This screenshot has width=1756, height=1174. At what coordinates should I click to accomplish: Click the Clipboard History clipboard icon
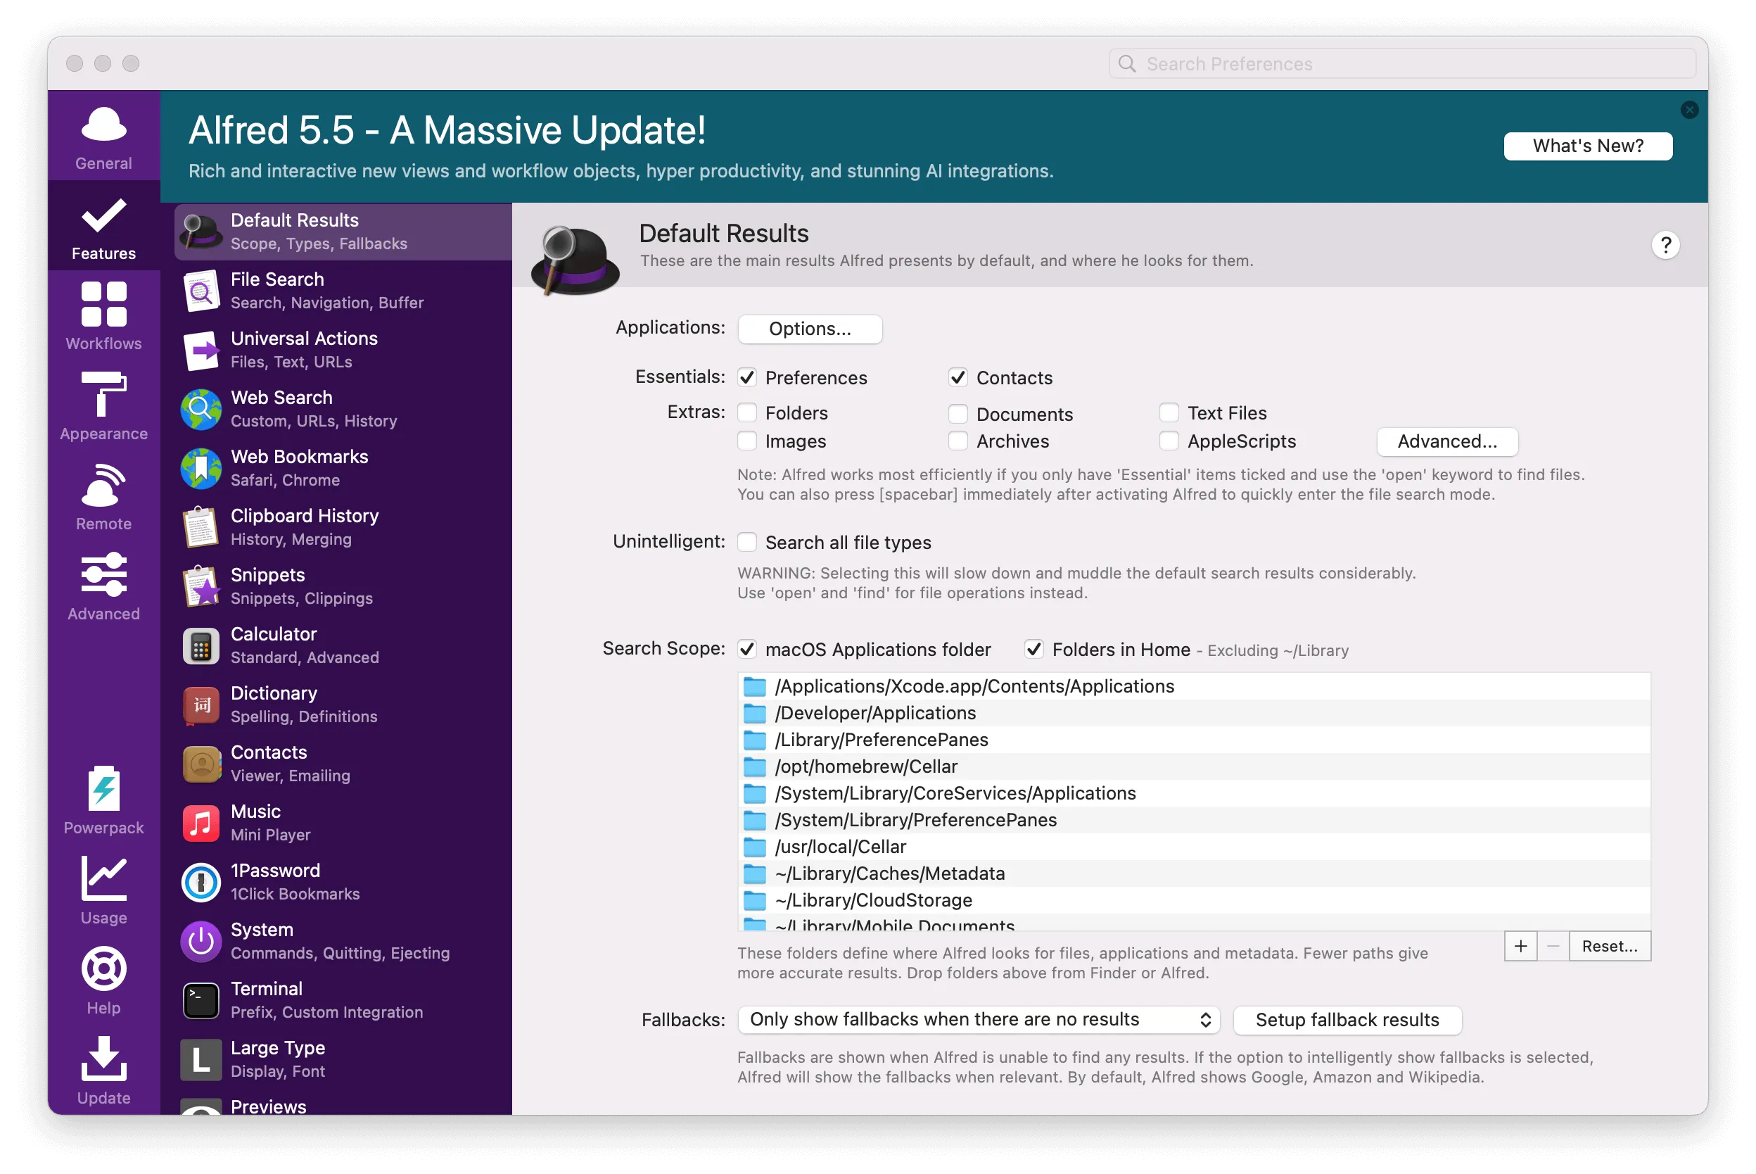pos(201,527)
